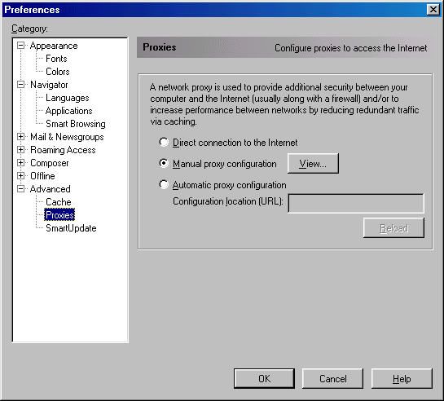Expand the Roaming Access node

20,149
